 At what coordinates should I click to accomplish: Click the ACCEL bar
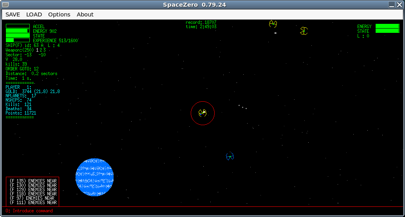tap(18, 26)
